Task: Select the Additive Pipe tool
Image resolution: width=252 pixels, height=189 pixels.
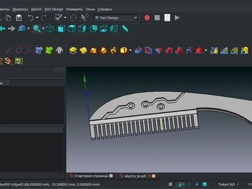Action: [x=103, y=50]
